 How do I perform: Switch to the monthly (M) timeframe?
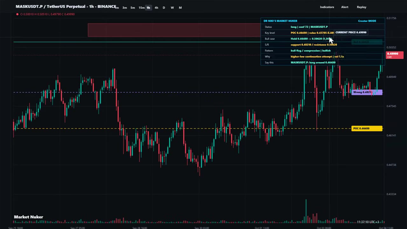180,8
